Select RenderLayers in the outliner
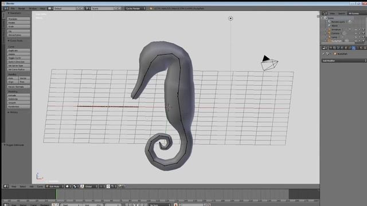This screenshot has height=206, width=367. tap(338, 22)
